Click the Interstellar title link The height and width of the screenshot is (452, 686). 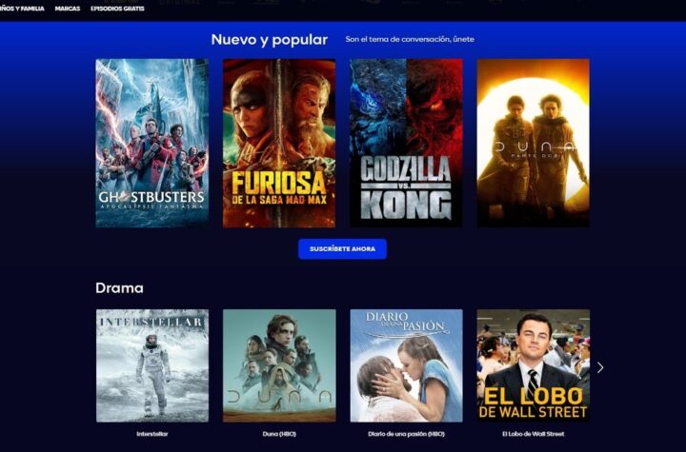152,434
